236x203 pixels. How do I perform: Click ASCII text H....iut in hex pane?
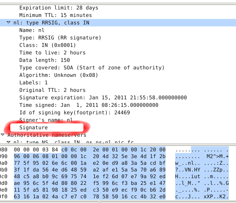187,177
